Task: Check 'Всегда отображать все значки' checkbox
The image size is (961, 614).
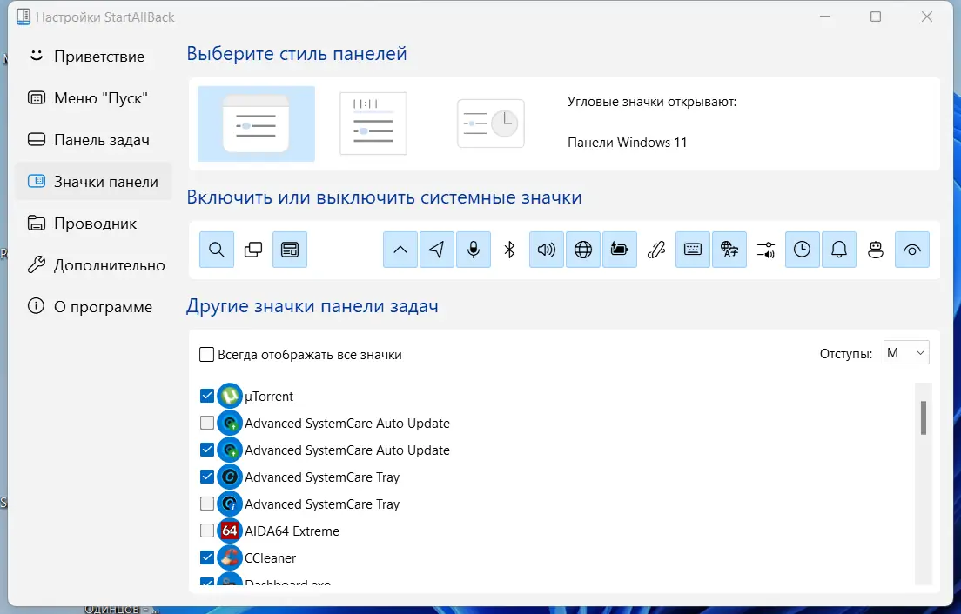Action: (206, 355)
